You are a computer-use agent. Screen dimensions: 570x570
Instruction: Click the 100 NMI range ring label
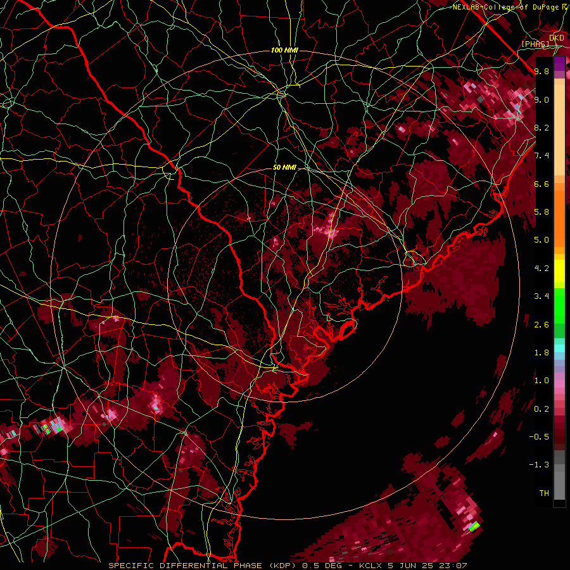[x=284, y=50]
